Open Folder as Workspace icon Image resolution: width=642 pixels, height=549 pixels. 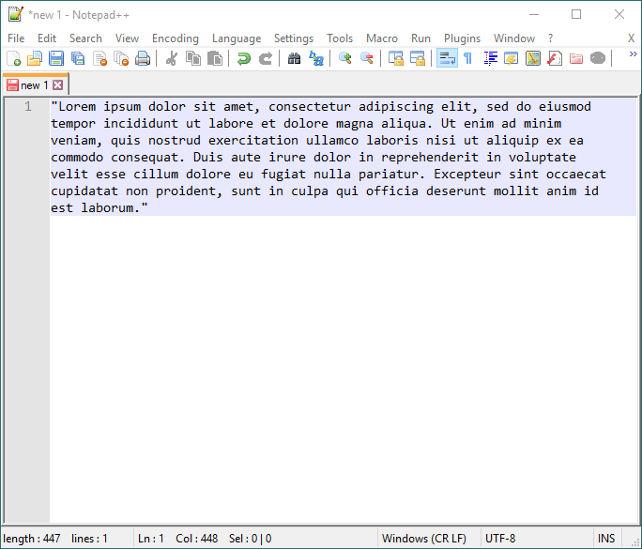tap(576, 58)
